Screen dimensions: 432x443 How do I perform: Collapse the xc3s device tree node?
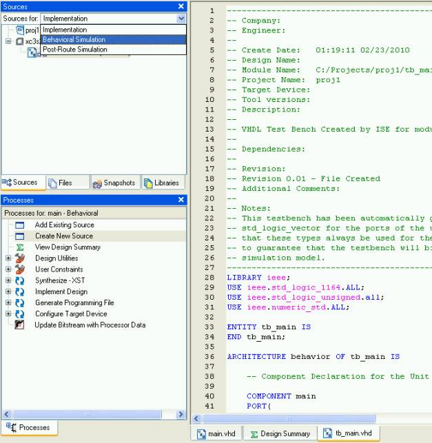click(8, 41)
